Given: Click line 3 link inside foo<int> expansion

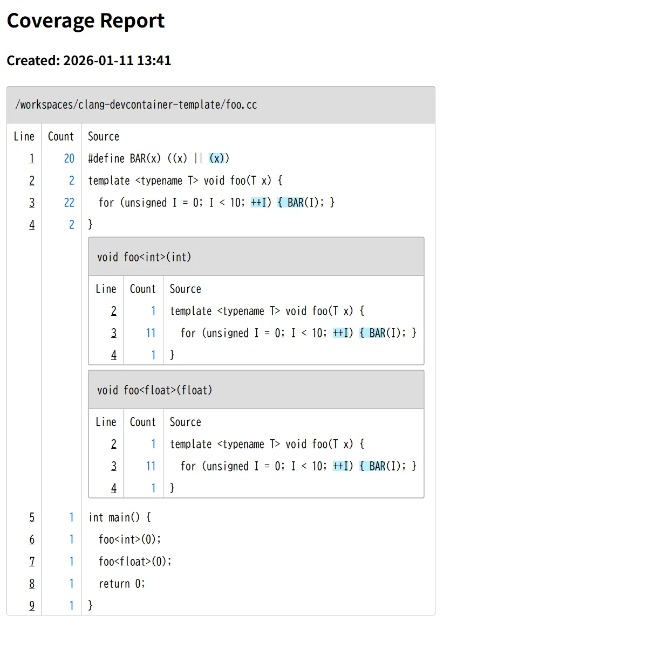Looking at the screenshot, I should point(114,333).
